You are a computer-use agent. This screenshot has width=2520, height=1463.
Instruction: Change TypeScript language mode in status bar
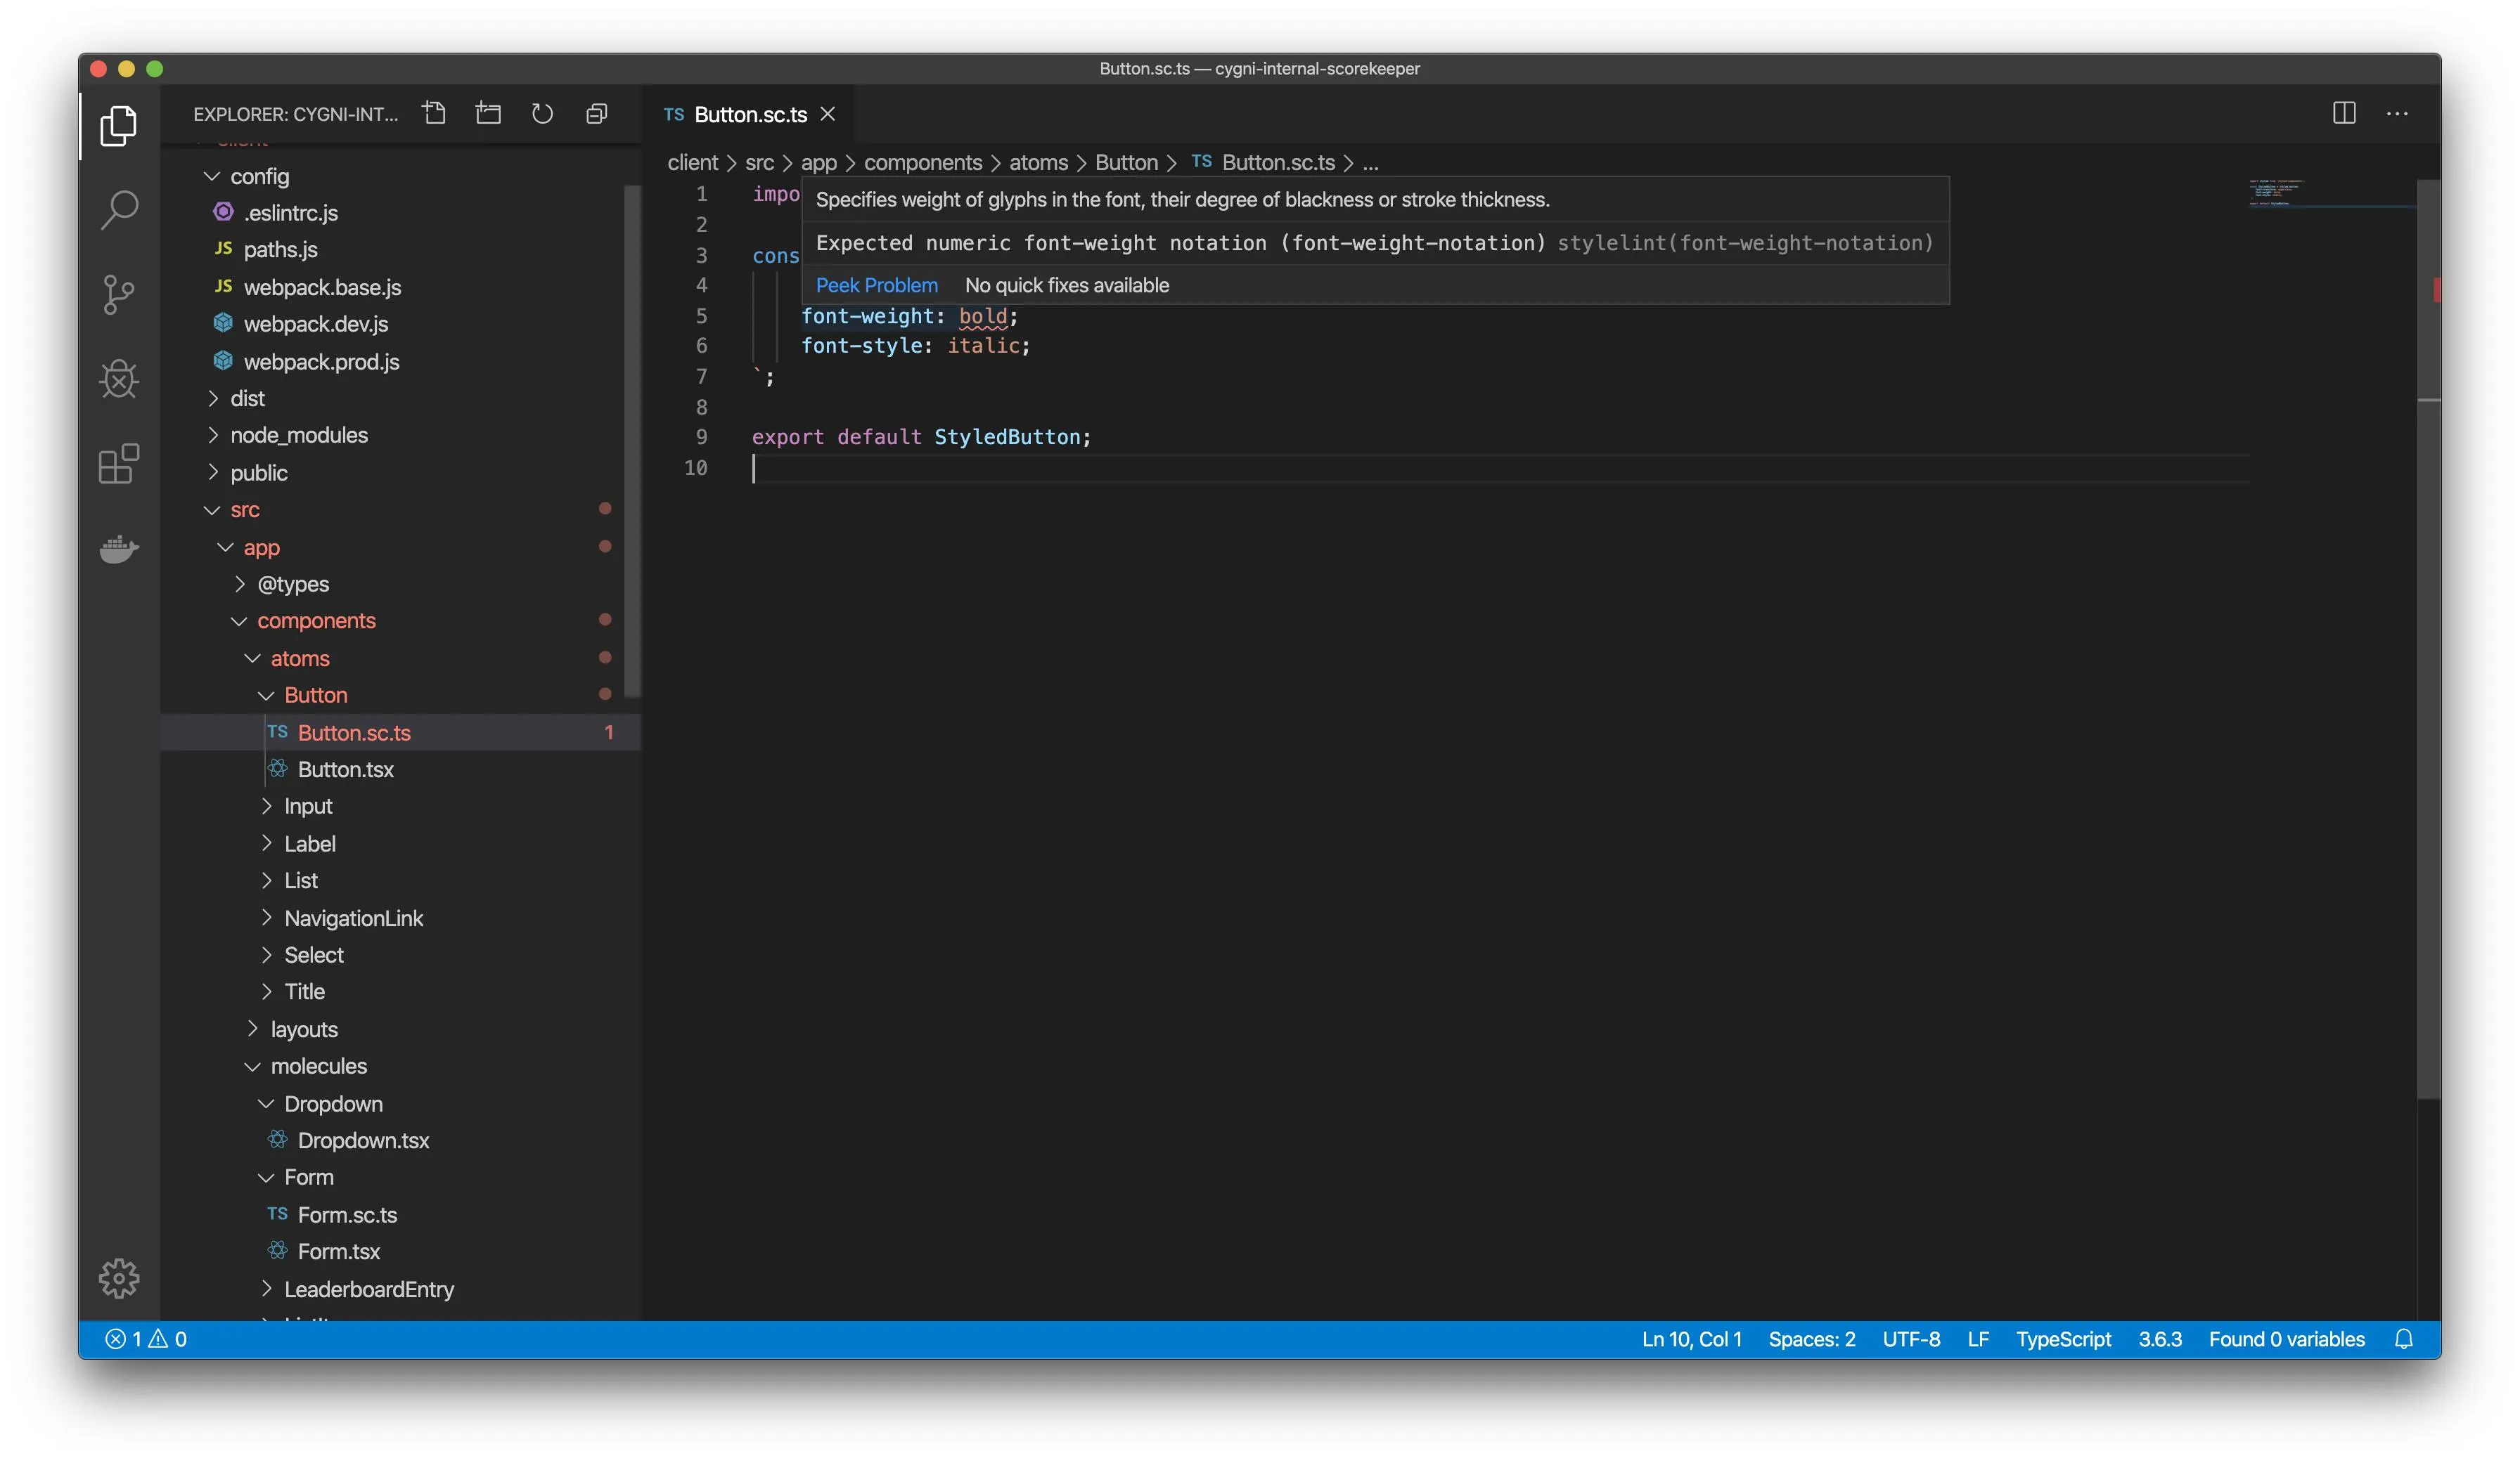click(x=2062, y=1339)
